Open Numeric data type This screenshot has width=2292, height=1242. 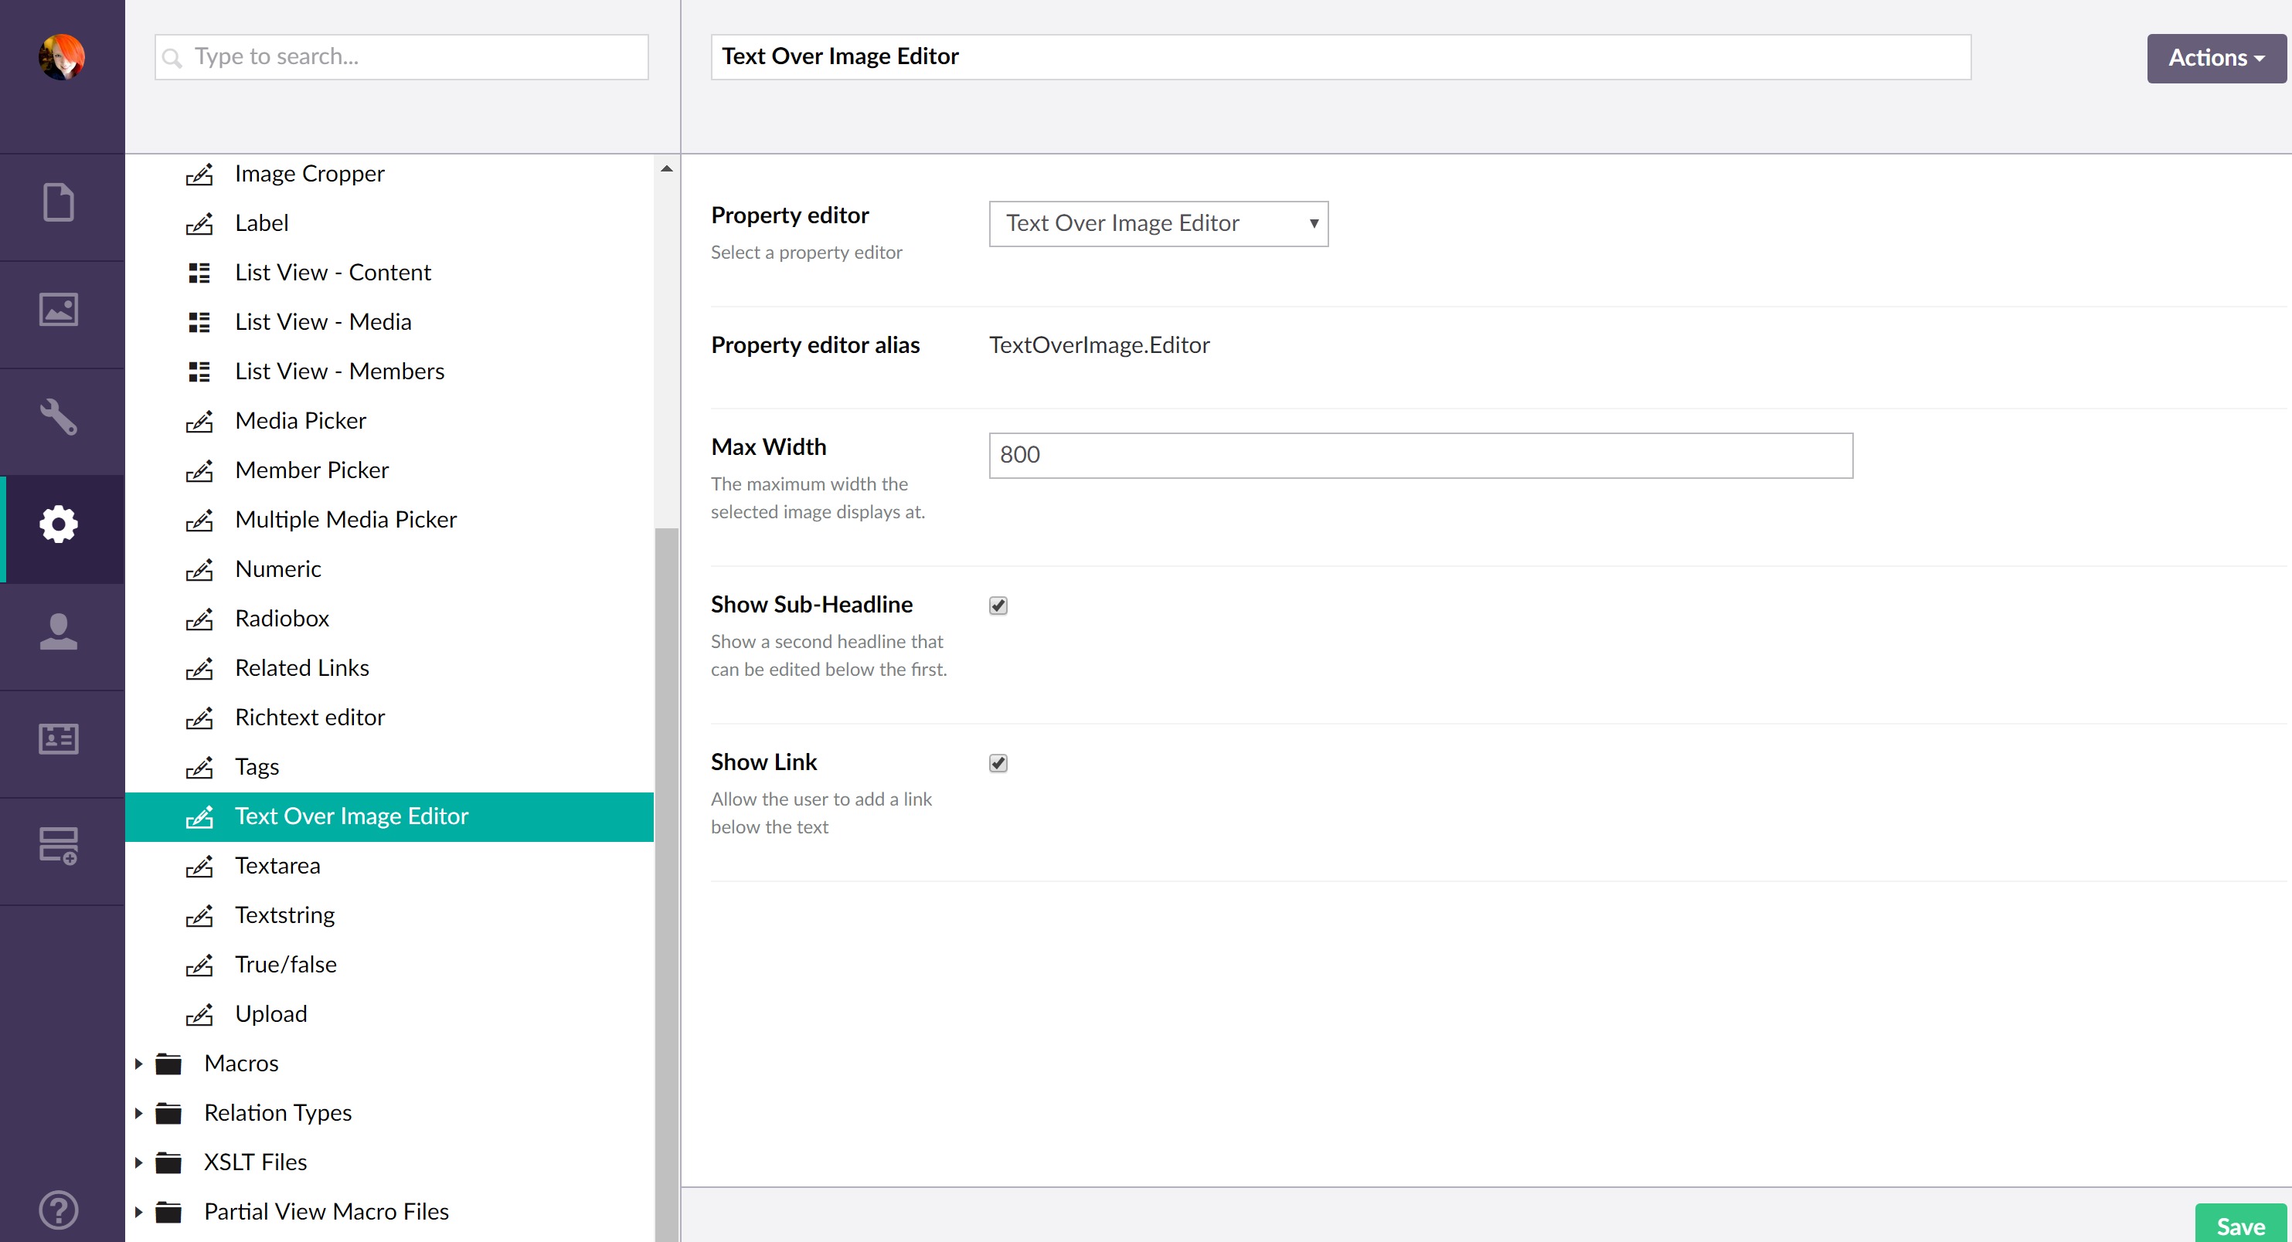pos(277,569)
